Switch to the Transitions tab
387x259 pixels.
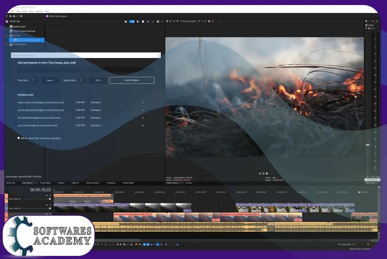click(111, 183)
